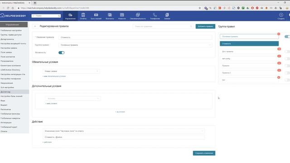Focus the rule search input field
290x163 pixels.
(x=163, y=26)
